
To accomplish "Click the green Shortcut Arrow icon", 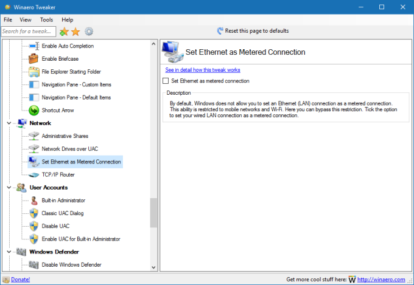I will coord(34,110).
